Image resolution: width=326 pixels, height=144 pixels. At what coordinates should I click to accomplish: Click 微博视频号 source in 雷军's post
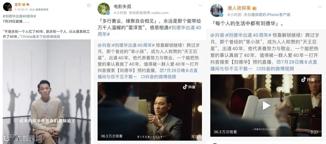point(42,10)
